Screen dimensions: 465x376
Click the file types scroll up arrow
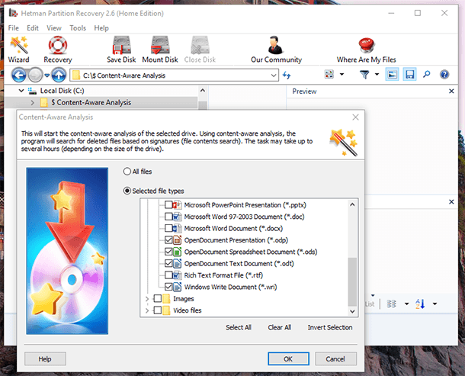(x=352, y=204)
